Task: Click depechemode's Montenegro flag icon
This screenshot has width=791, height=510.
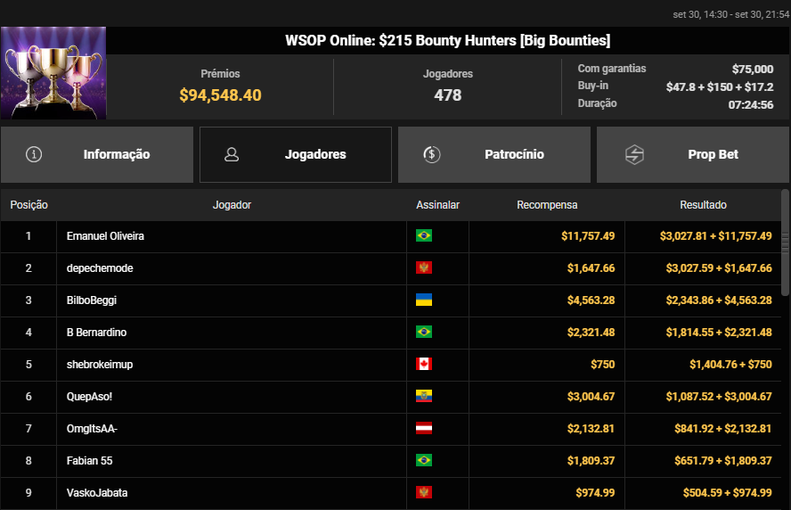Action: (x=424, y=268)
